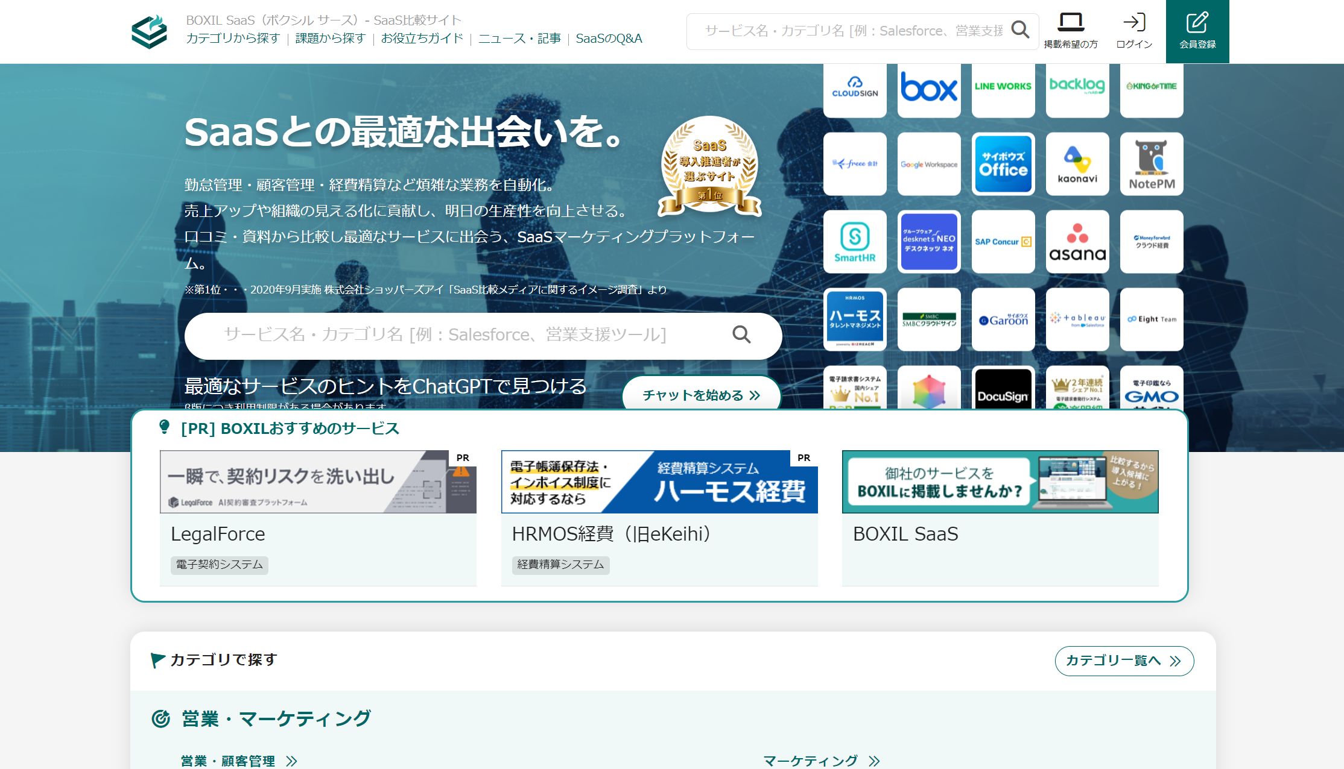Expand 営業・顧客管理 category link
1344x769 pixels.
pos(239,761)
